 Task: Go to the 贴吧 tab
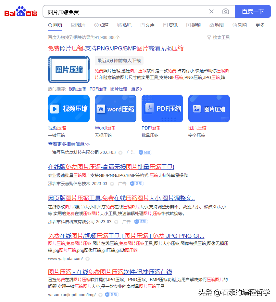(124, 25)
